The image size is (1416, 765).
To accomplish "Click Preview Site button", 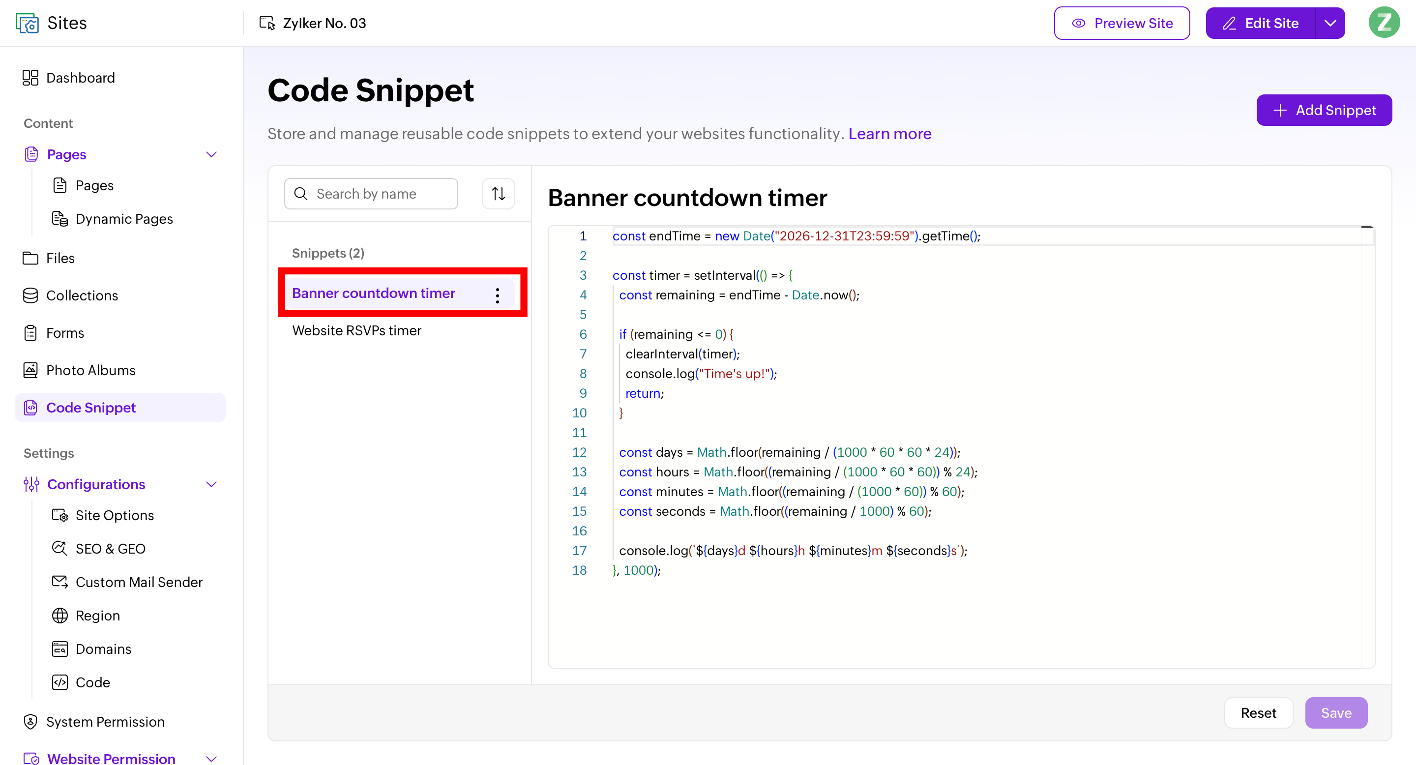I will tap(1121, 23).
